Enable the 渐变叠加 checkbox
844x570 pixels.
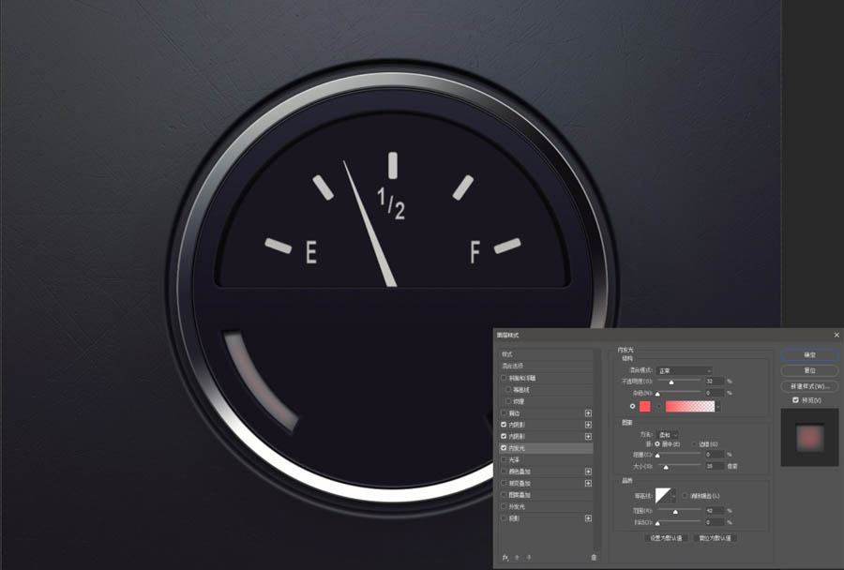(504, 484)
